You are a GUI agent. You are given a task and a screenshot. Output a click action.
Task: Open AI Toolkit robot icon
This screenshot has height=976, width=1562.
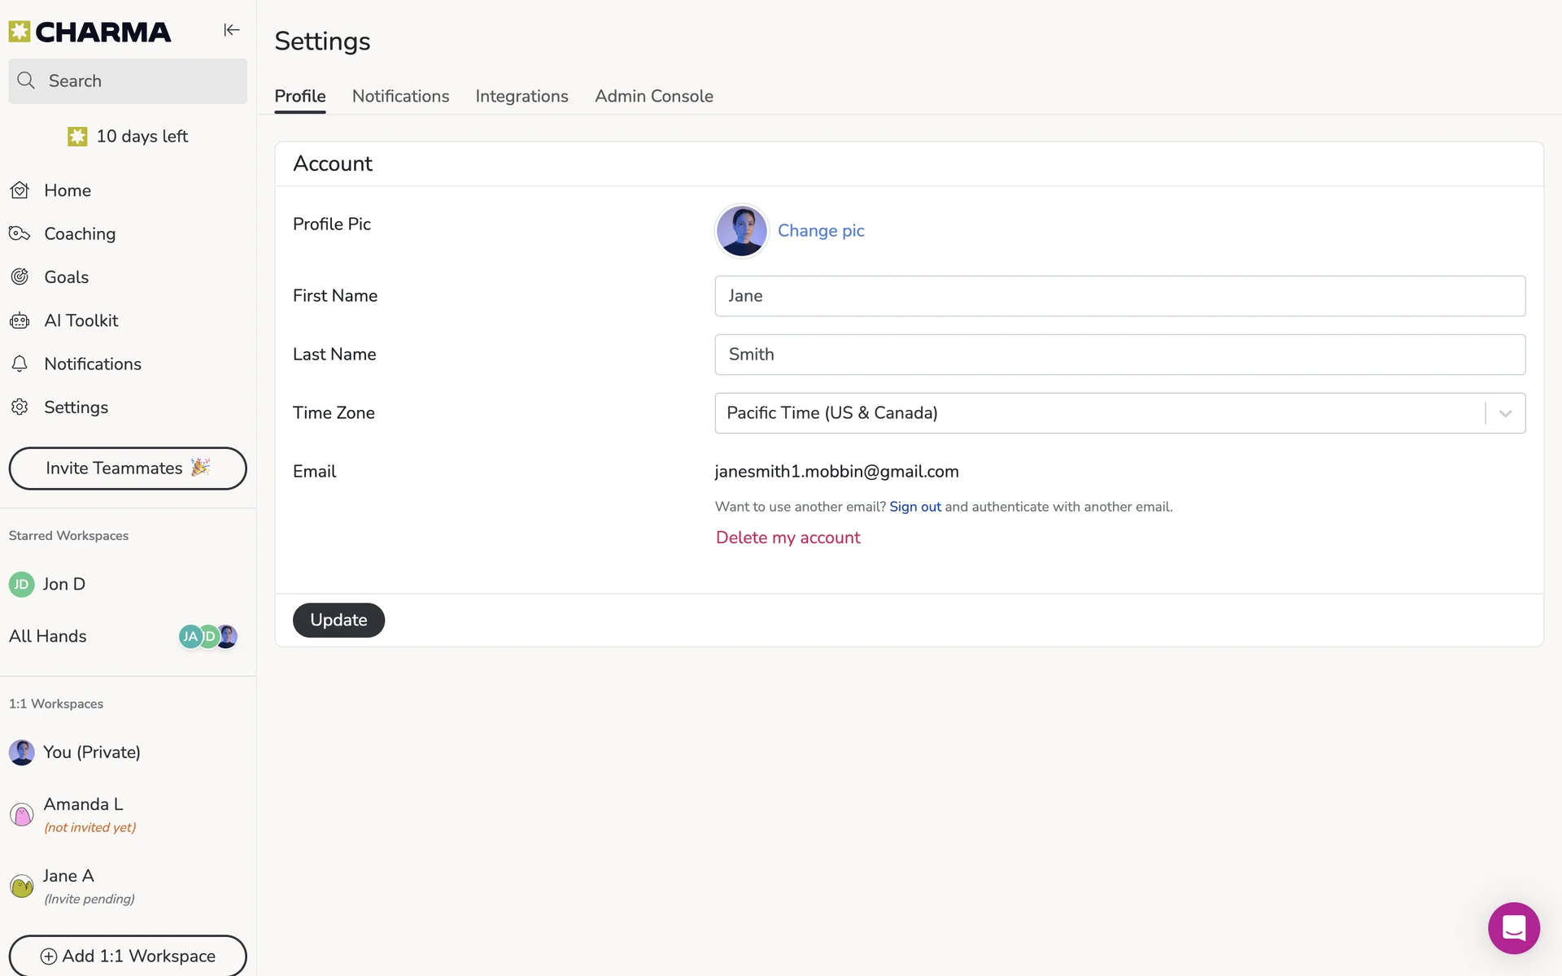[x=20, y=320]
